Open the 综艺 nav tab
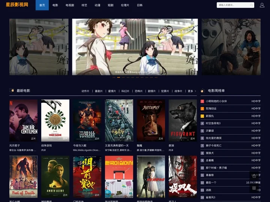This screenshot has width=270, height=202. point(84,5)
